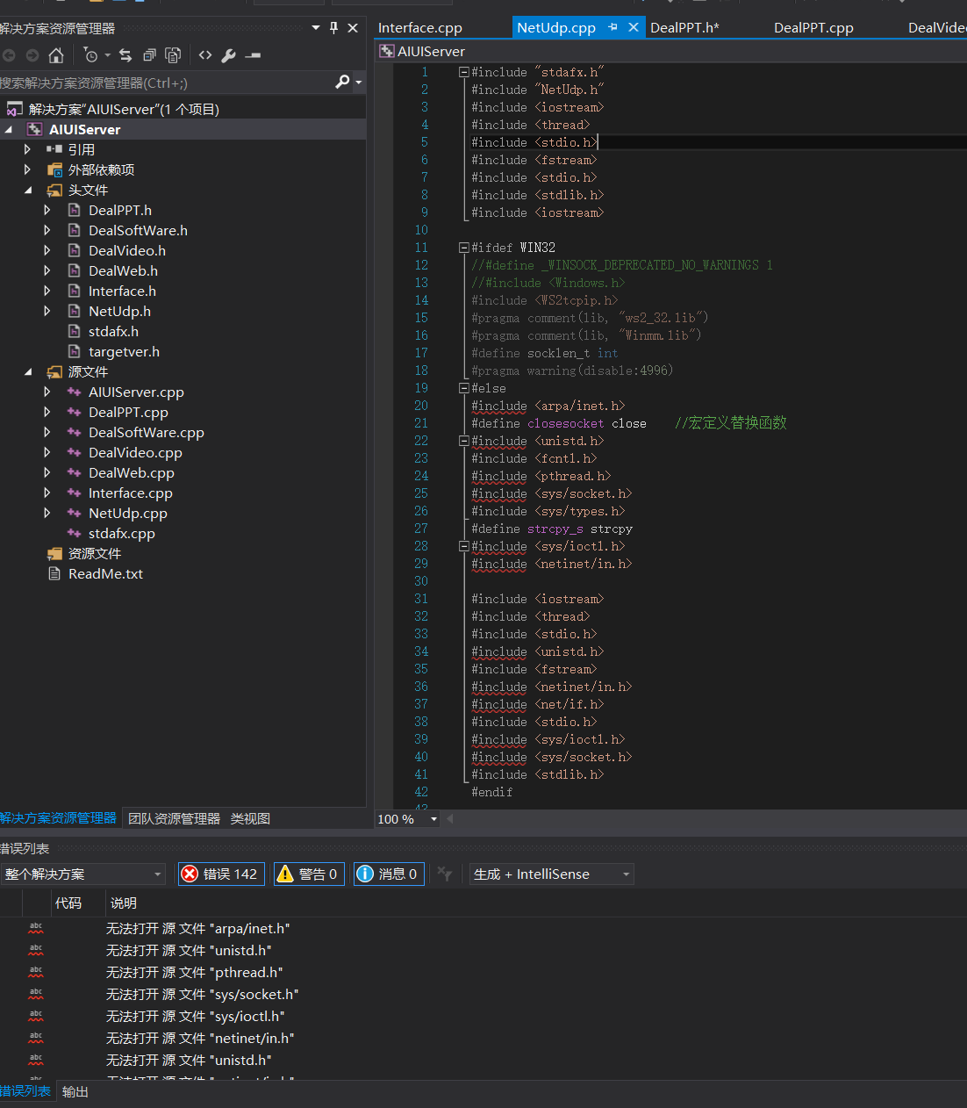Open Properties via the wrench icon
Screen dimensions: 967x1108
pyautogui.click(x=229, y=55)
